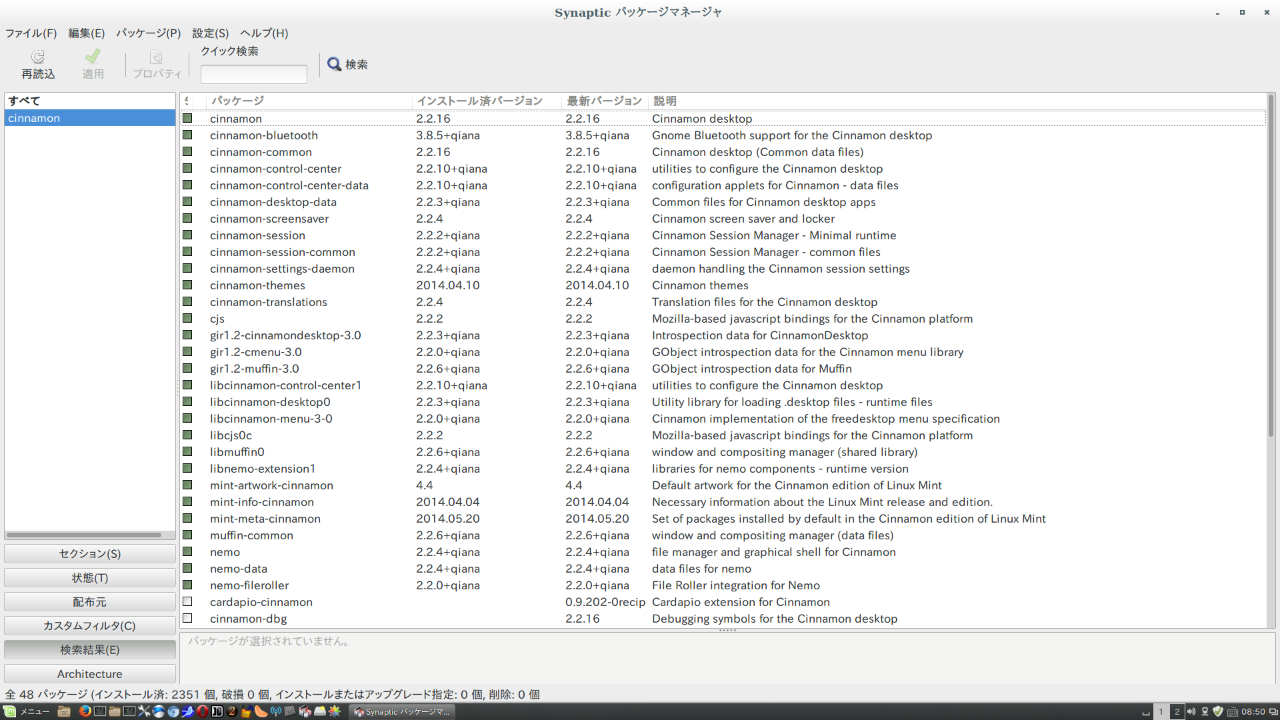Launch Firefox from the panel

pyautogui.click(x=85, y=711)
